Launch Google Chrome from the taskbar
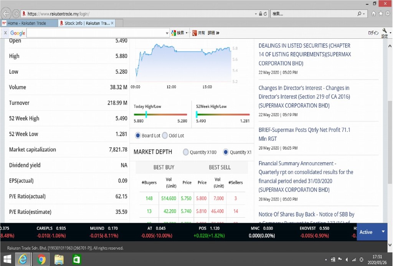Screen dimensions: 393x266 [x=41, y=259]
